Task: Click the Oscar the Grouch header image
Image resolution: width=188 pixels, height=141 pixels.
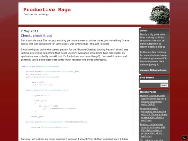Action: 159,14
